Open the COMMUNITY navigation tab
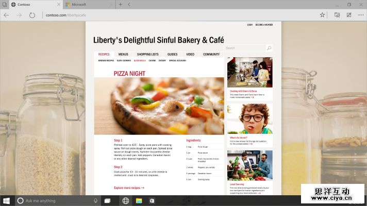Image resolution: width=367 pixels, height=206 pixels. (x=211, y=54)
